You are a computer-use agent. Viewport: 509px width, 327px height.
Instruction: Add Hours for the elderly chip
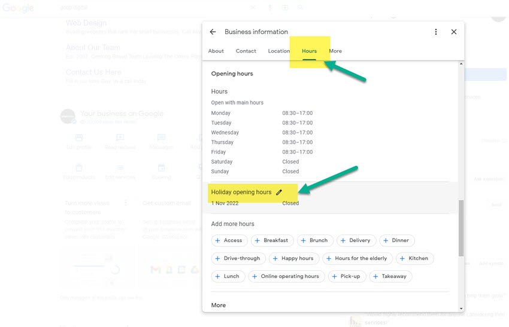click(356, 258)
